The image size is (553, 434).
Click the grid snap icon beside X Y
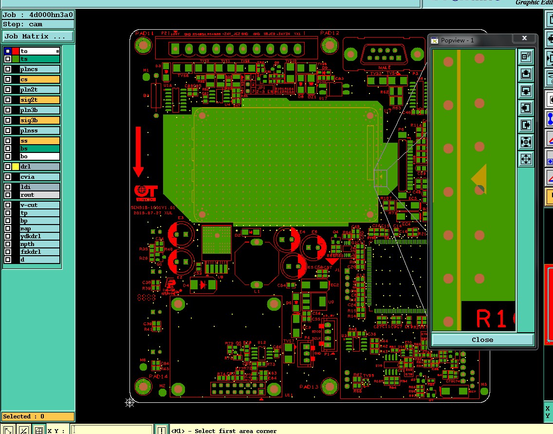[x=39, y=430]
